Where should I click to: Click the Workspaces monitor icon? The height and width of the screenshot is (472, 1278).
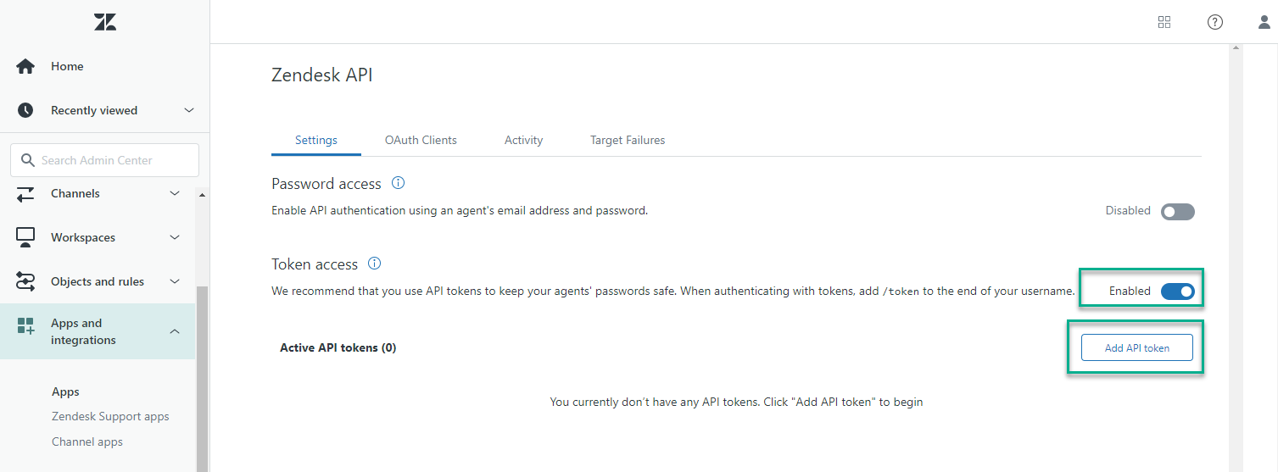coord(25,237)
